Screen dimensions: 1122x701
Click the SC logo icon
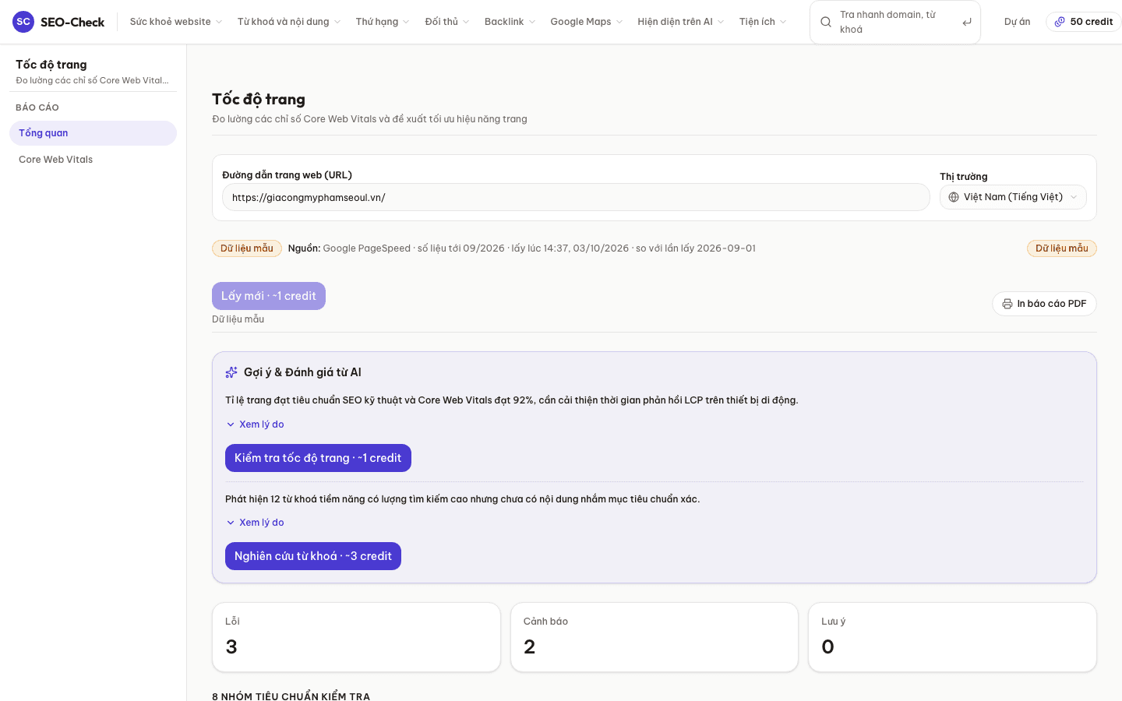tap(23, 22)
